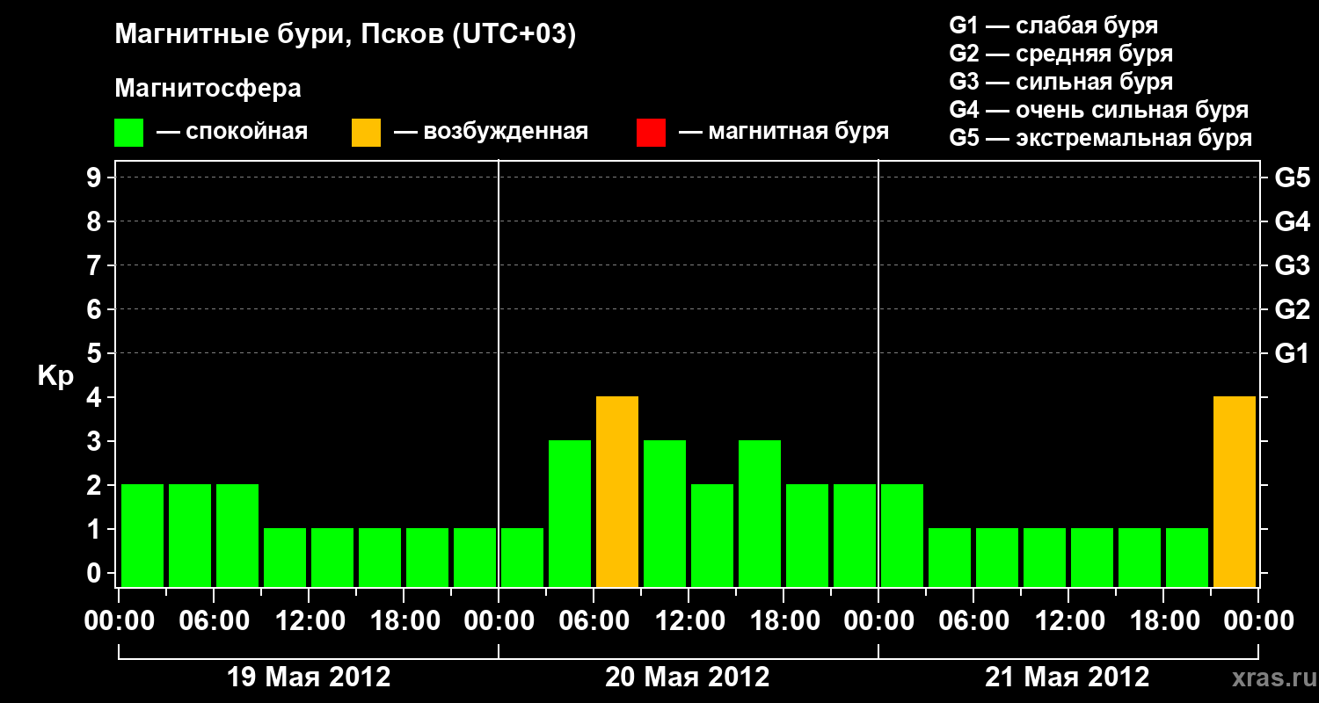The image size is (1319, 703).
Task: Click the date label '19 Мая 2012'
Action: coord(309,678)
